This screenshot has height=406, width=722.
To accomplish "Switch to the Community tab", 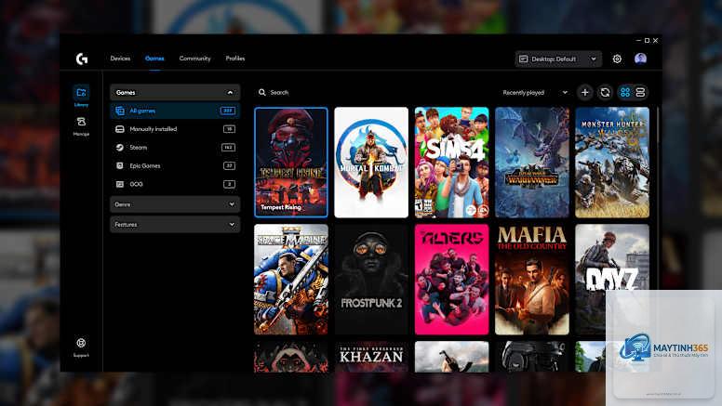I will tap(194, 59).
